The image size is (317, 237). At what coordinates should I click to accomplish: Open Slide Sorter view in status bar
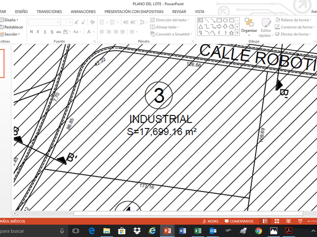pos(277,221)
